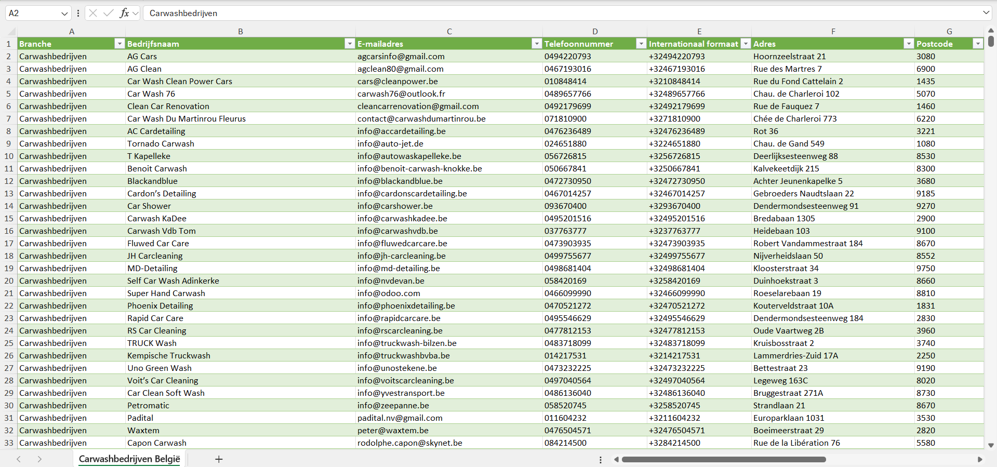This screenshot has height=467, width=997.
Task: Select the Carwashbedrijven België sheet tab
Action: click(129, 459)
